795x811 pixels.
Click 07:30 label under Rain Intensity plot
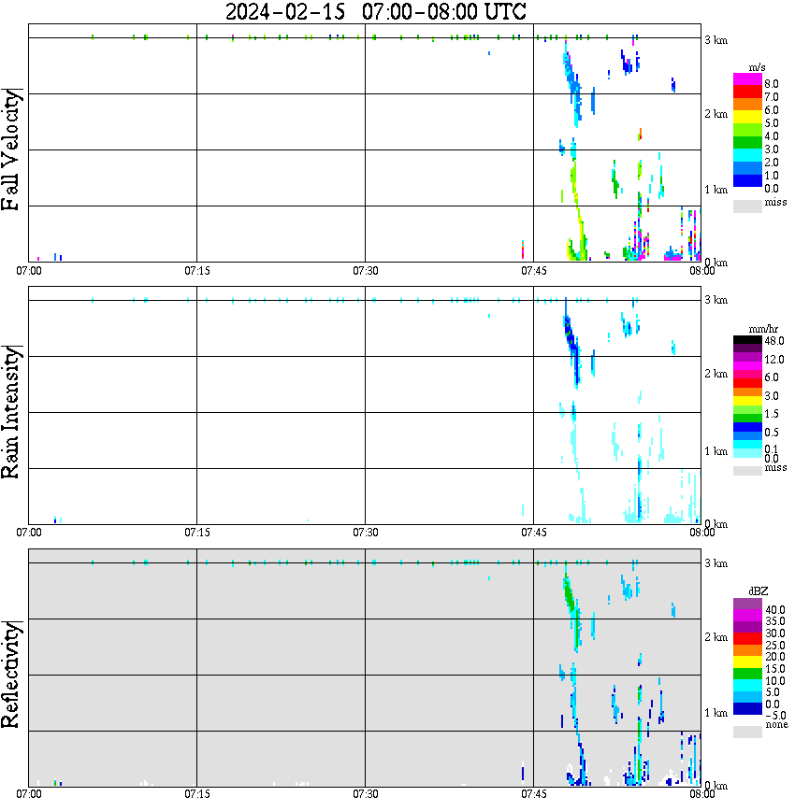click(365, 533)
